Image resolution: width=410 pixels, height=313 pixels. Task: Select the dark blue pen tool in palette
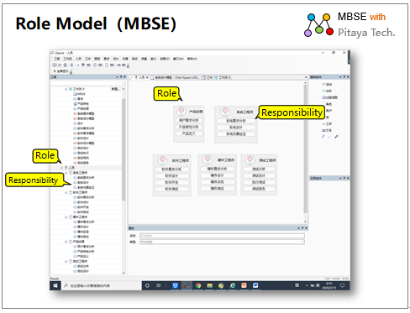pos(336,137)
